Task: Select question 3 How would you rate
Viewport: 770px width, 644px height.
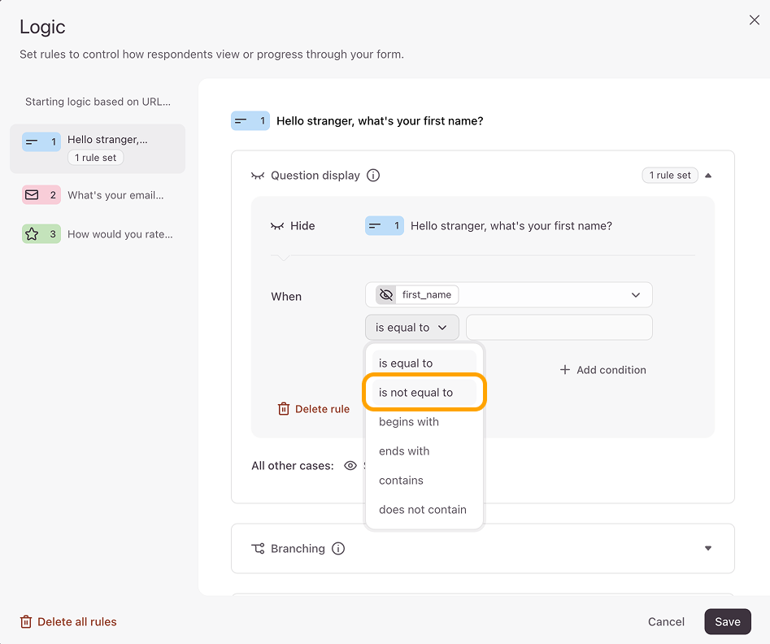Action: [98, 234]
